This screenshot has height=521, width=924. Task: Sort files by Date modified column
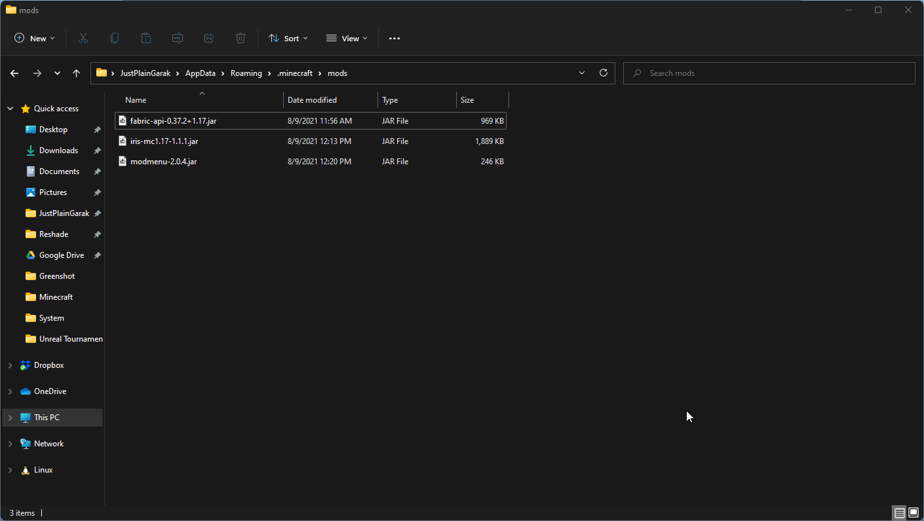pyautogui.click(x=331, y=100)
